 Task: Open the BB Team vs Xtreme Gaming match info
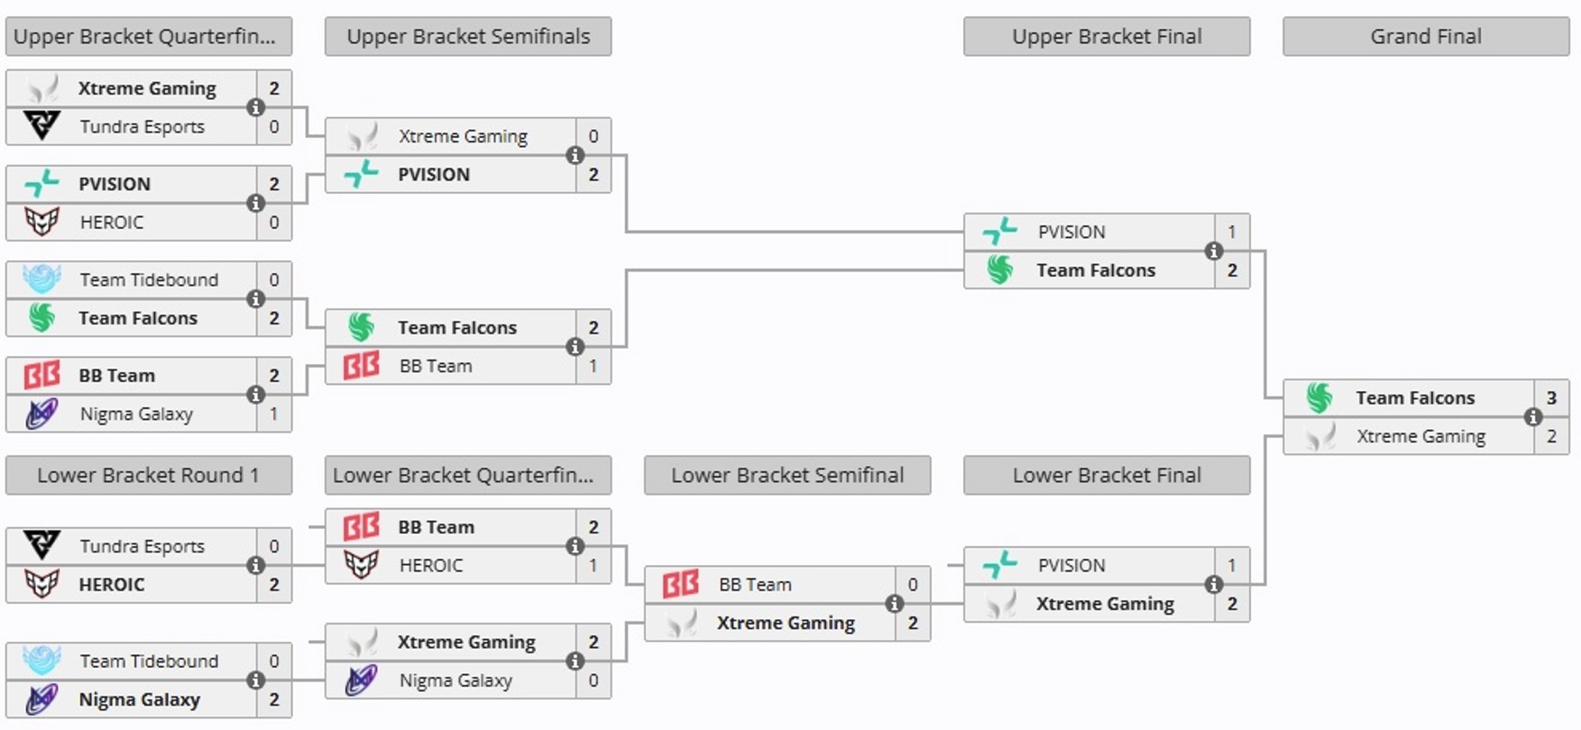pyautogui.click(x=895, y=603)
